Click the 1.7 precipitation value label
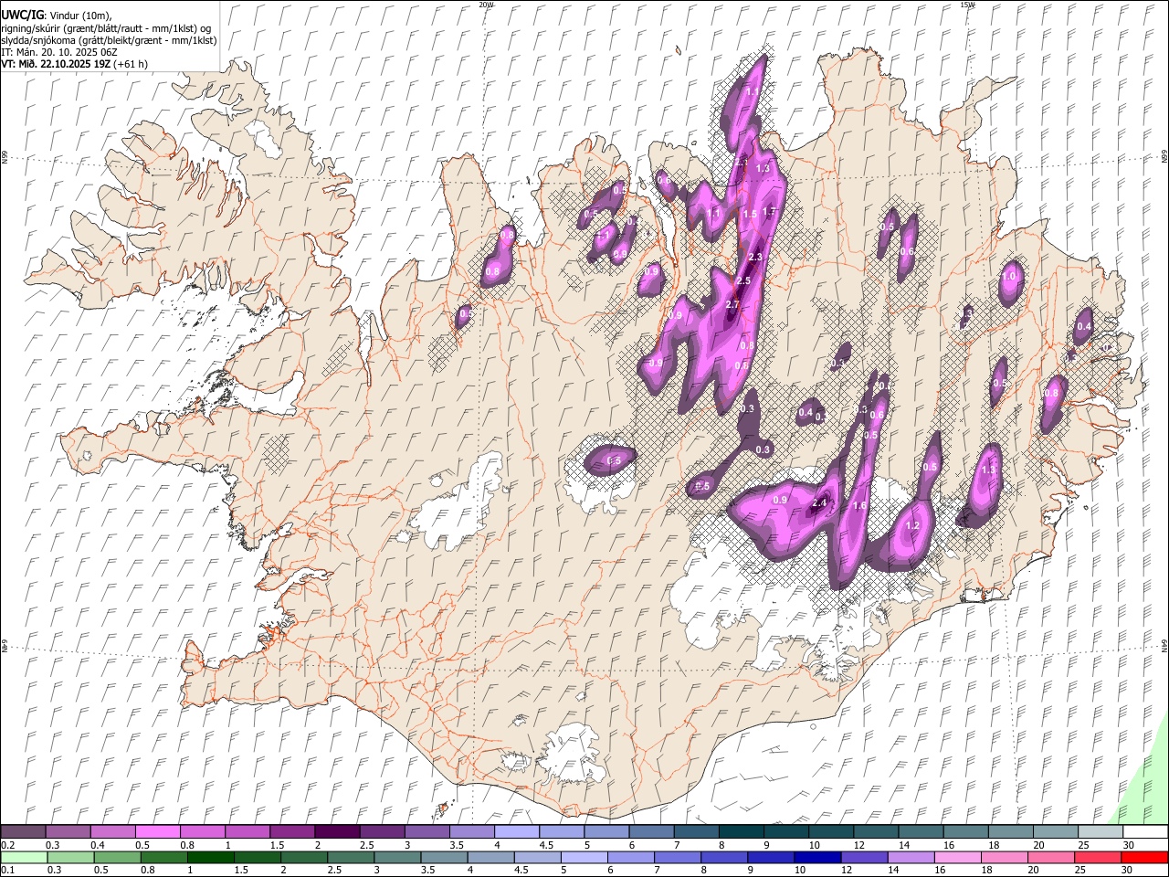Screen dimensions: 1169x877 pos(769,212)
